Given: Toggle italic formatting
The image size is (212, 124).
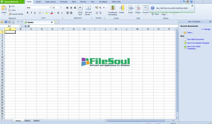Looking at the screenshot, I should point(31,13).
